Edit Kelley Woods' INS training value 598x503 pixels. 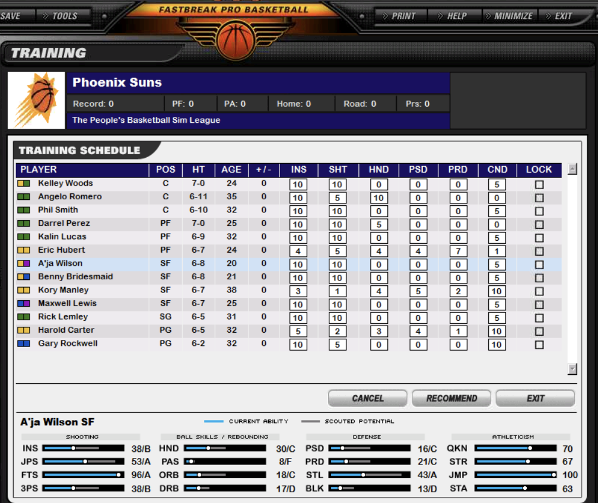coord(298,184)
